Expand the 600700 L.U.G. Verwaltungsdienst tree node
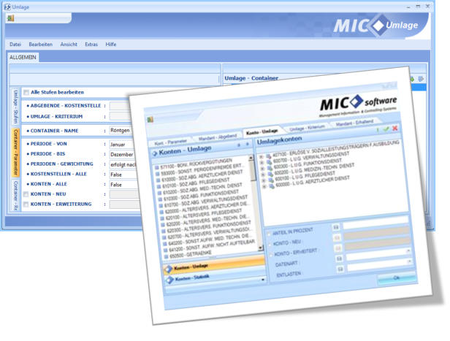This screenshot has height=341, width=450. coord(262,161)
